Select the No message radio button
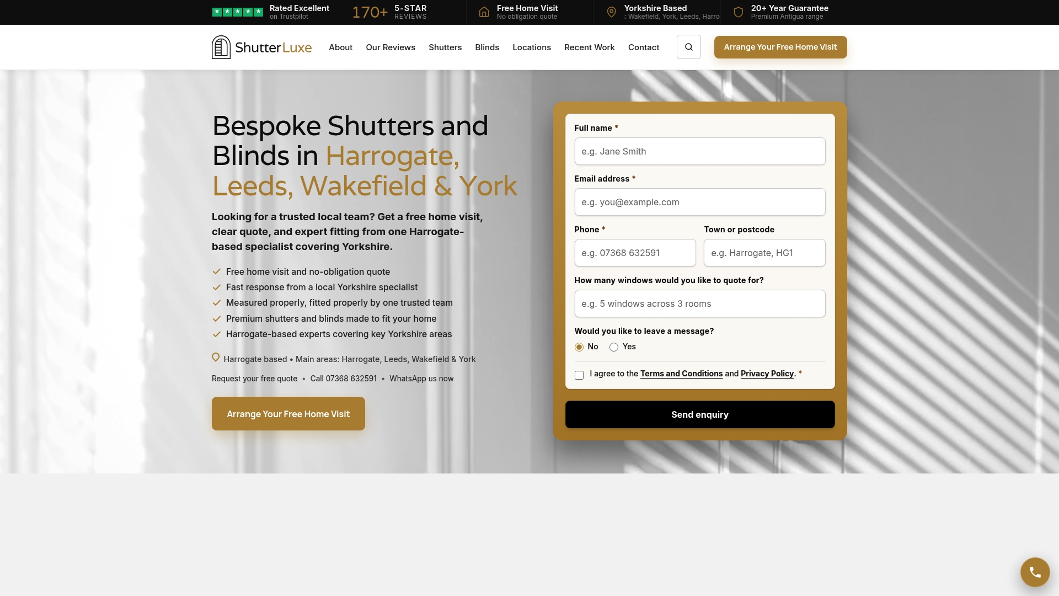 (579, 347)
